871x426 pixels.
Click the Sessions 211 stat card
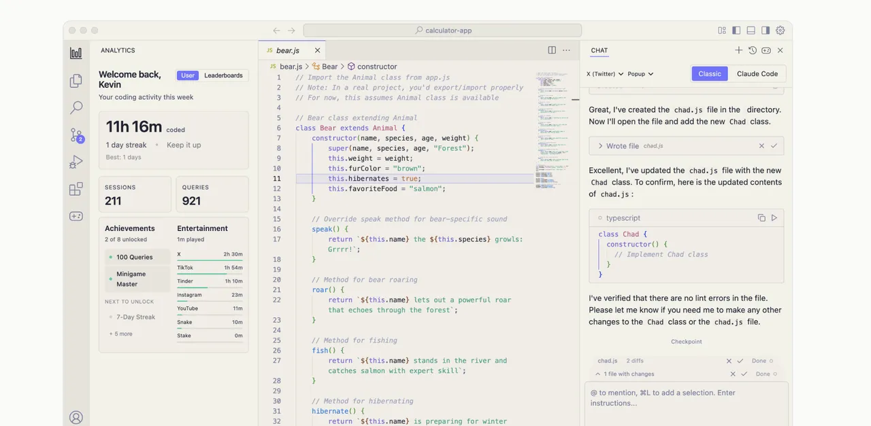(x=135, y=194)
